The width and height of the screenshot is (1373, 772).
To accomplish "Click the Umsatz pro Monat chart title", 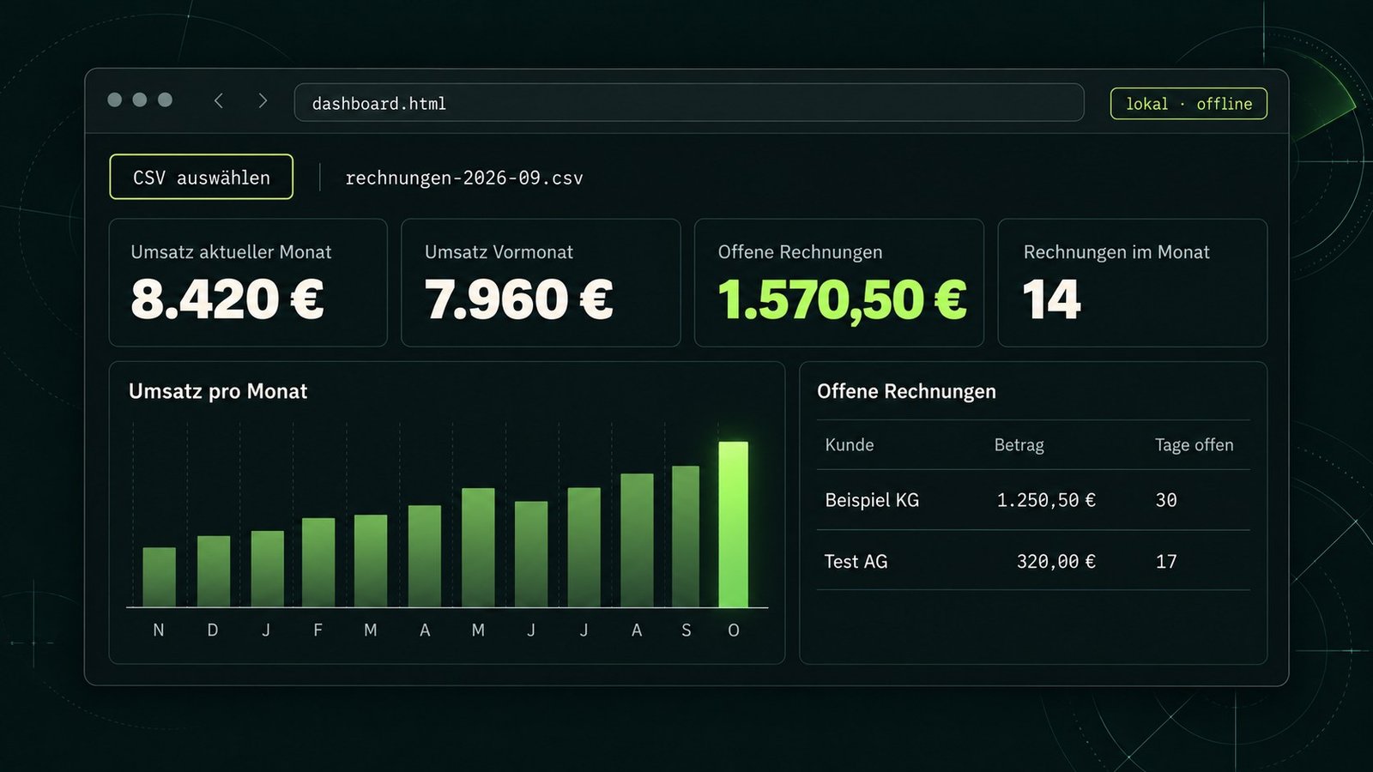I will [x=218, y=392].
